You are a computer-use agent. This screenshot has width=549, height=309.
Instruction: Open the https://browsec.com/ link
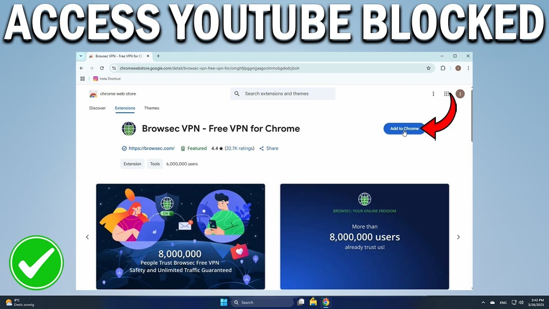tap(151, 148)
